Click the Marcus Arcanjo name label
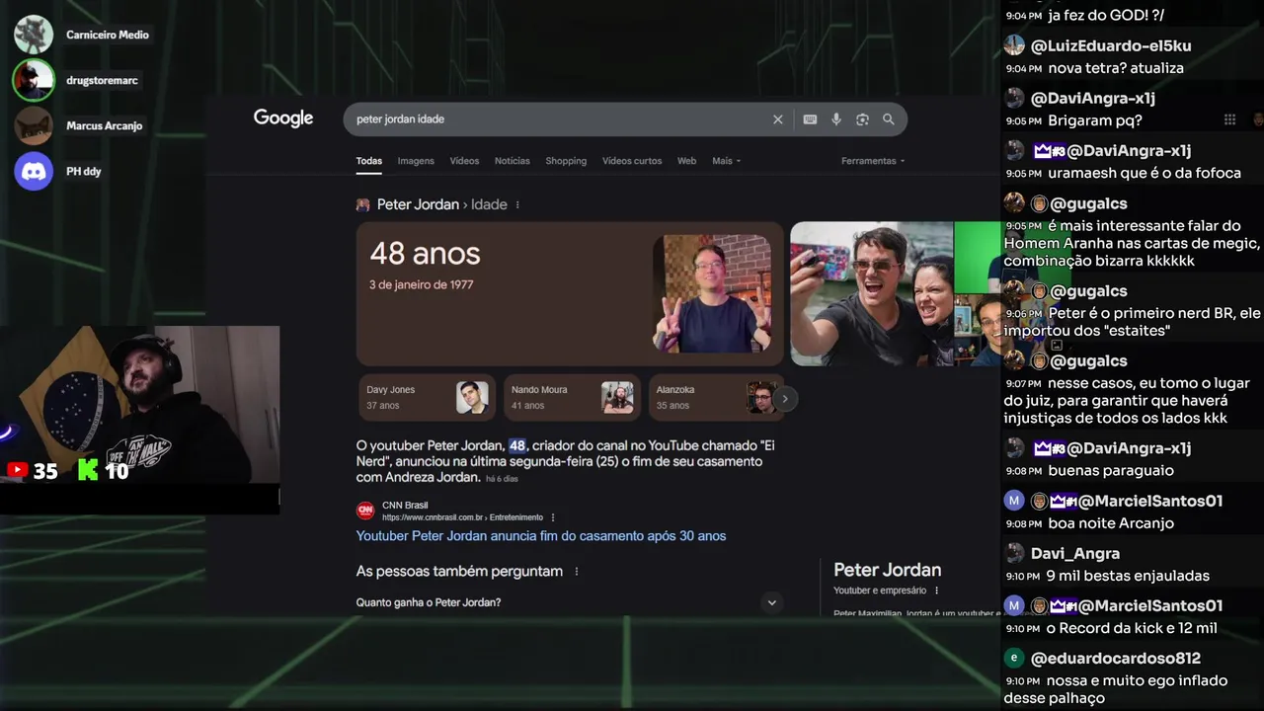1264x711 pixels. (105, 126)
